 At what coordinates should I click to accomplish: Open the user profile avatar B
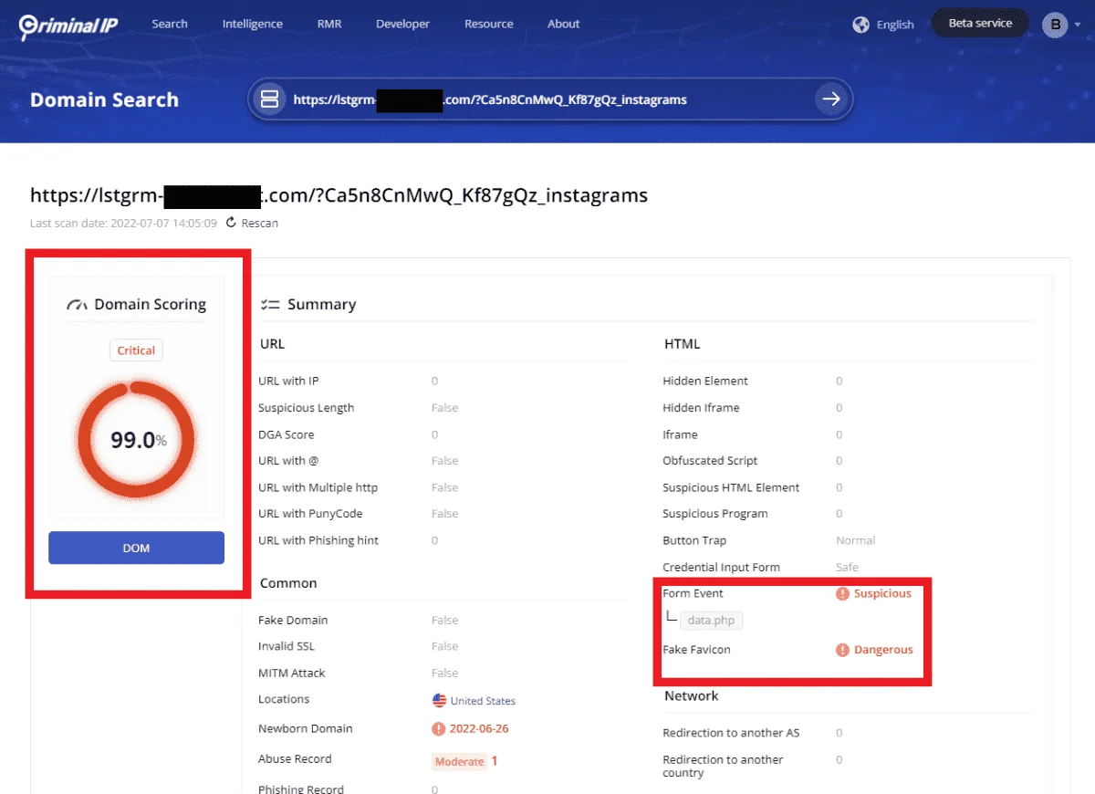(x=1056, y=25)
